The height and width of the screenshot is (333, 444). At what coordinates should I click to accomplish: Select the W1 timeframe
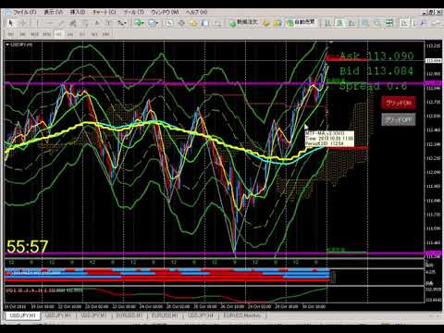point(94,34)
